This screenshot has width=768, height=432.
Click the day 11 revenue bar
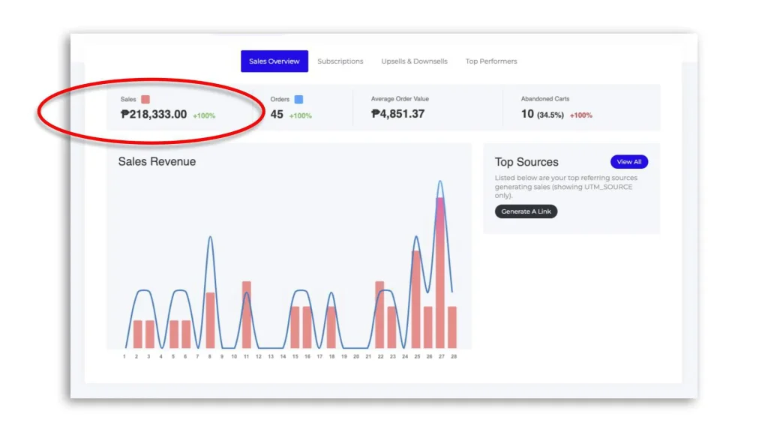click(246, 315)
